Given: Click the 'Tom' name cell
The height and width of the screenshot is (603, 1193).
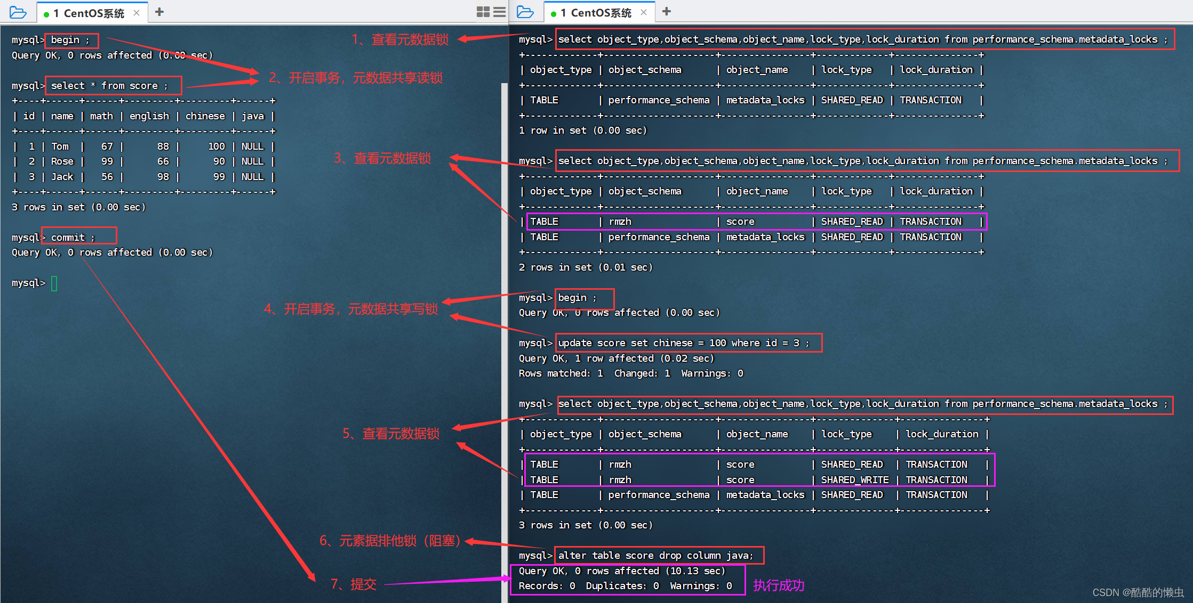Looking at the screenshot, I should pyautogui.click(x=60, y=146).
